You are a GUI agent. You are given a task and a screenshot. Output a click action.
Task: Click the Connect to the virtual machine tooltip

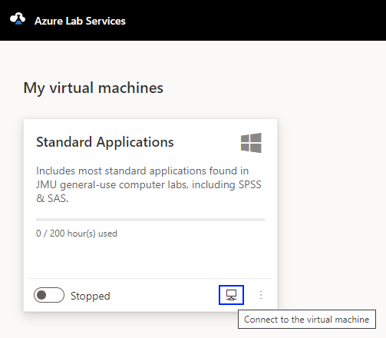click(x=307, y=320)
